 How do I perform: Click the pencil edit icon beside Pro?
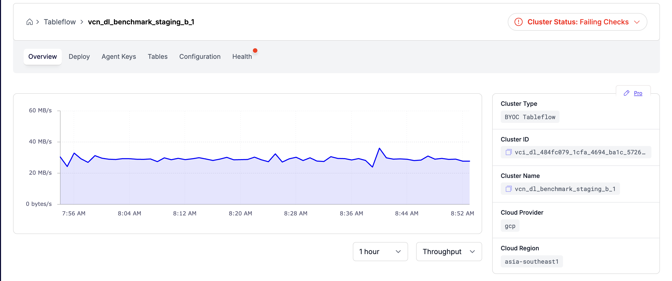coord(626,93)
